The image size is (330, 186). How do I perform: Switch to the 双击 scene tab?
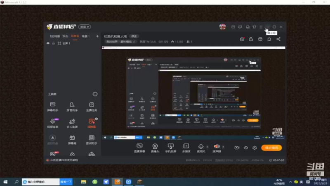coord(65,36)
